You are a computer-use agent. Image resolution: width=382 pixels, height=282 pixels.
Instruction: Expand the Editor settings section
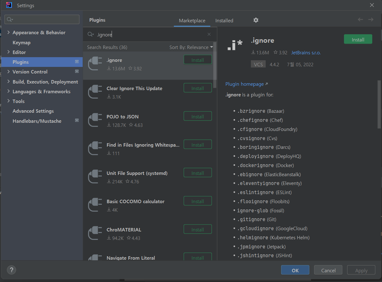(x=8, y=52)
